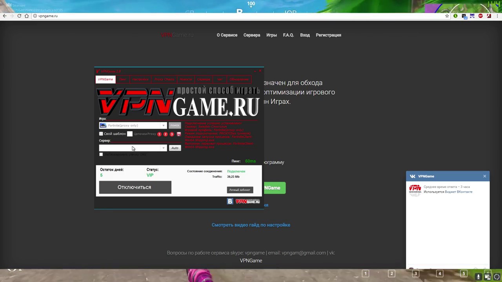This screenshot has width=502, height=282.
Task: Open the 'Настройки' tab
Action: click(140, 80)
